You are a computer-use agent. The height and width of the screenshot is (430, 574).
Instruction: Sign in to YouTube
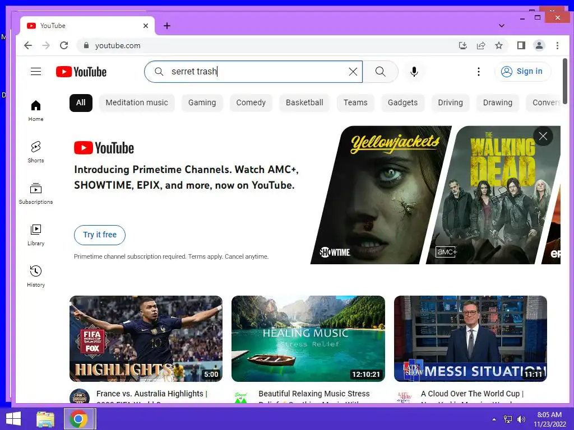pyautogui.click(x=522, y=71)
